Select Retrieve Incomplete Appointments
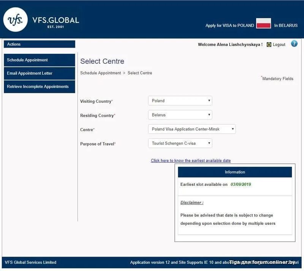Screen dimensions: 304x271 (40, 87)
